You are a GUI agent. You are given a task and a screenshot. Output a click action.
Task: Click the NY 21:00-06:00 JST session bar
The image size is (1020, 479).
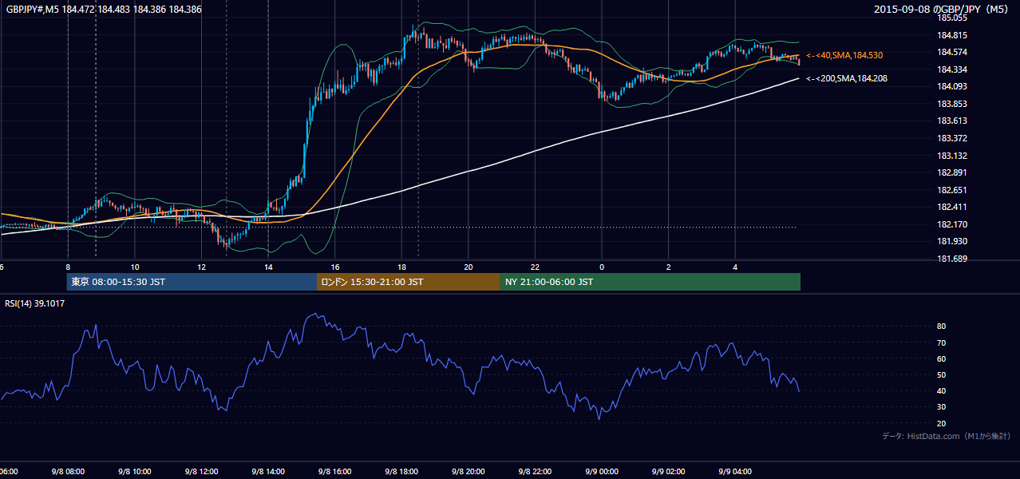point(650,282)
